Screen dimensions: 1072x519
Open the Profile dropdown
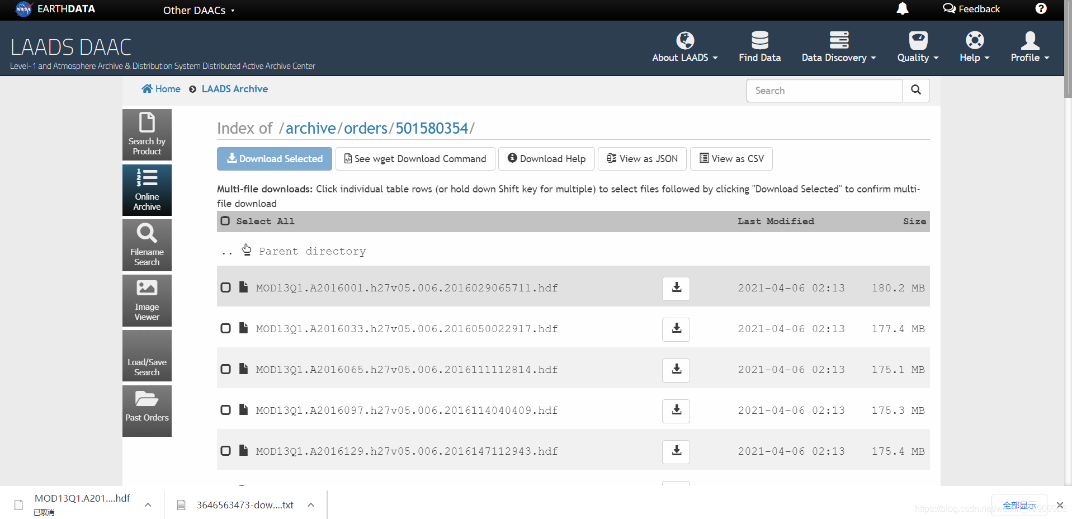[1030, 47]
